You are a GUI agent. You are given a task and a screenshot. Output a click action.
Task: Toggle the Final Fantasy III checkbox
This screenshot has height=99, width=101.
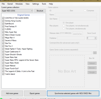(x=3, y=26)
